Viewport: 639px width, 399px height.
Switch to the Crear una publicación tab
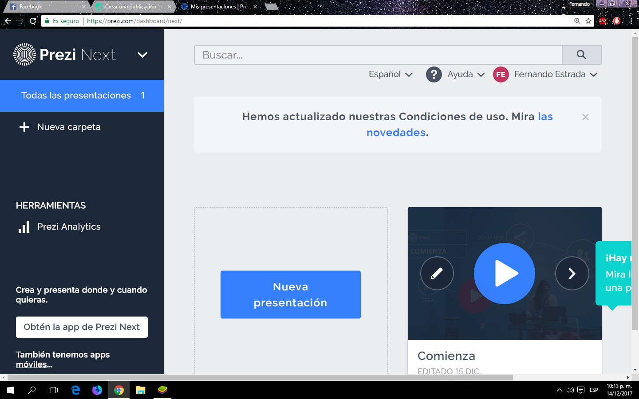[132, 7]
